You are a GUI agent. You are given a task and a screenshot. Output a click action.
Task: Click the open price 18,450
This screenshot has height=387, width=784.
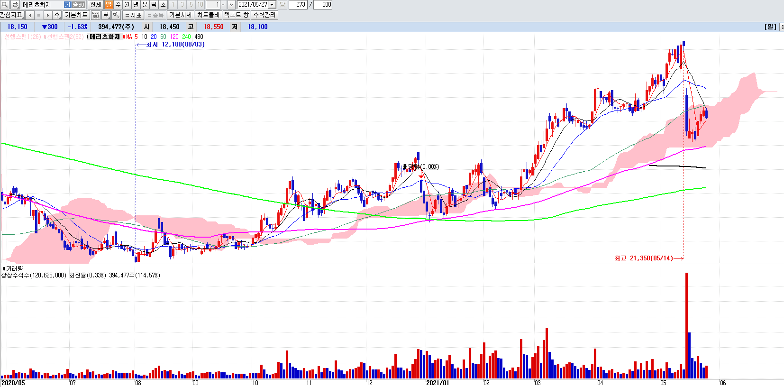click(169, 27)
